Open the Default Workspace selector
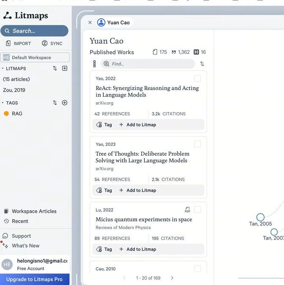Screen dimensions: 284x285 click(35, 57)
